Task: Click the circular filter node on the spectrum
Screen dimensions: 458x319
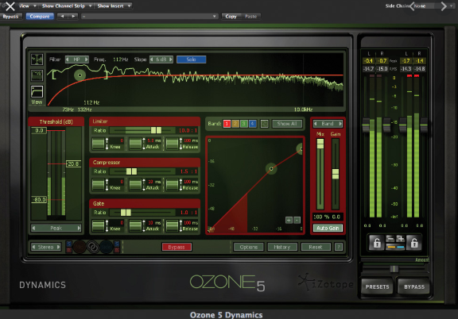Action: click(x=80, y=75)
